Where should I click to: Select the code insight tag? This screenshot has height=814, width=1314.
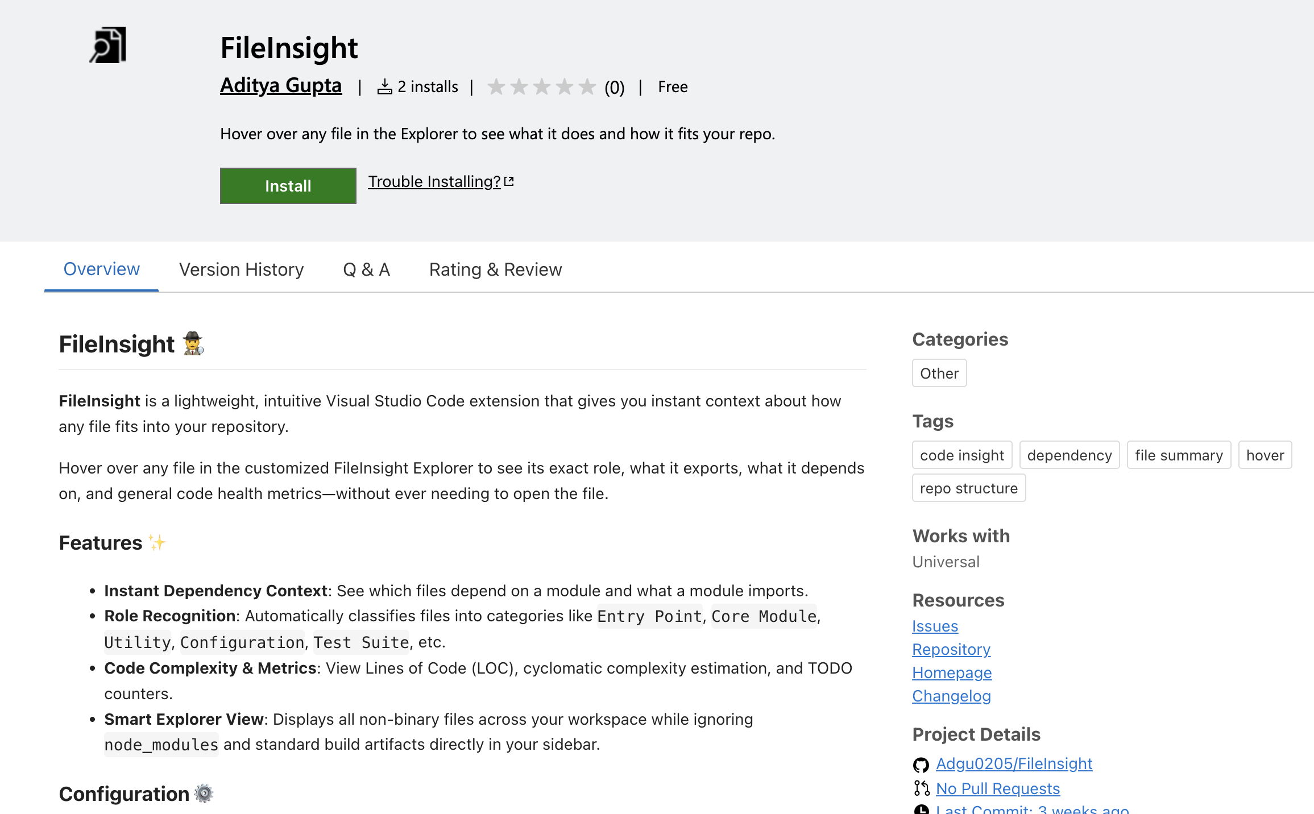coord(962,455)
